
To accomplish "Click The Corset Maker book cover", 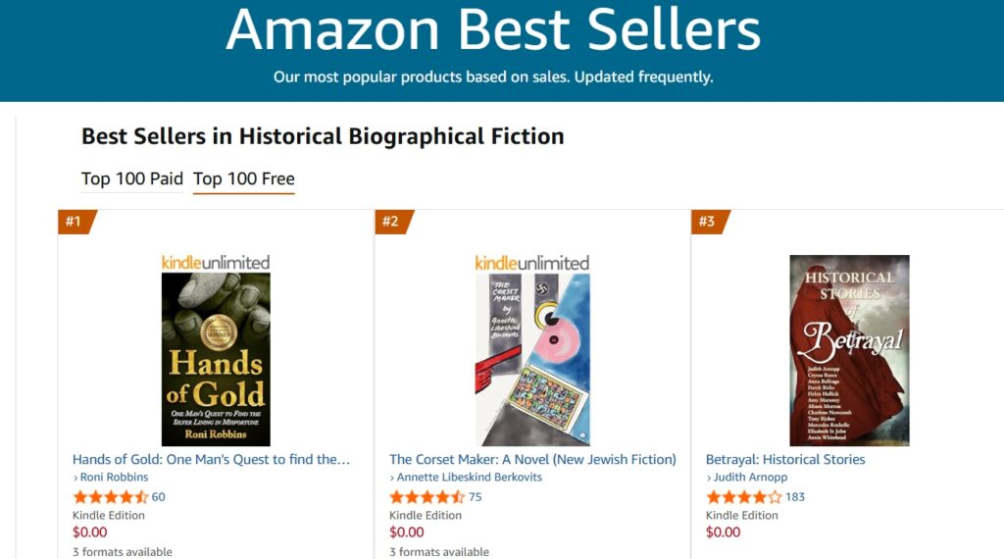I will tap(532, 359).
